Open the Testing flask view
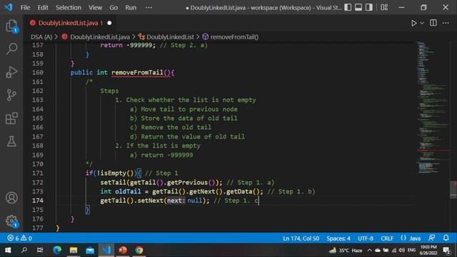 point(11,141)
